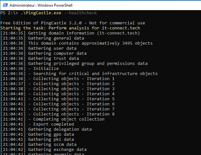Click the 'Gathering privileged group and permissions' line
201x155 pixels.
point(88,64)
